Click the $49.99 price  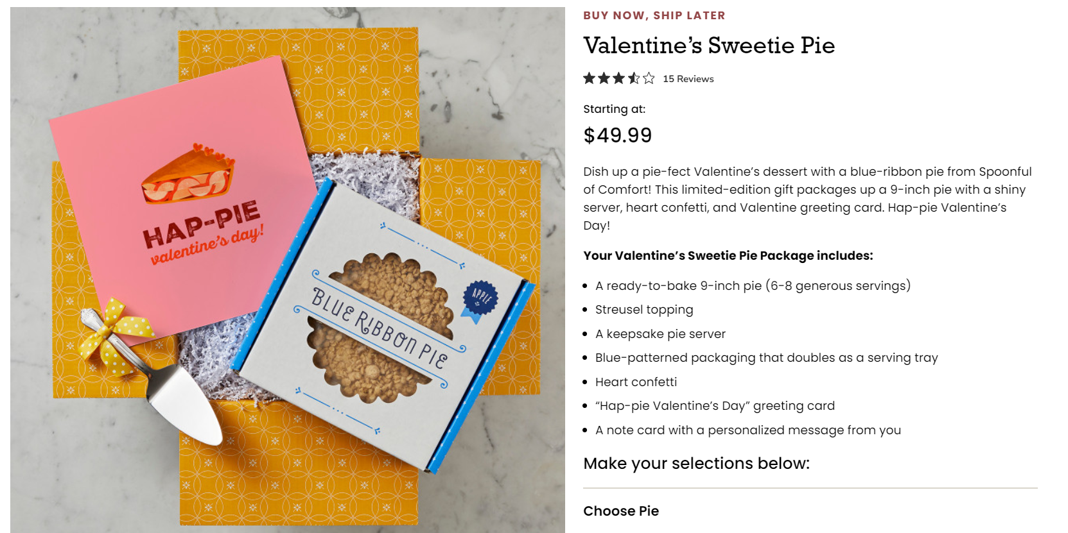tap(617, 135)
